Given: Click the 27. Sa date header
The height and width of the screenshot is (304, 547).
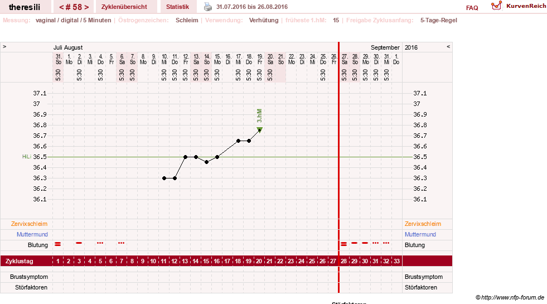Looking at the screenshot, I should (345, 59).
